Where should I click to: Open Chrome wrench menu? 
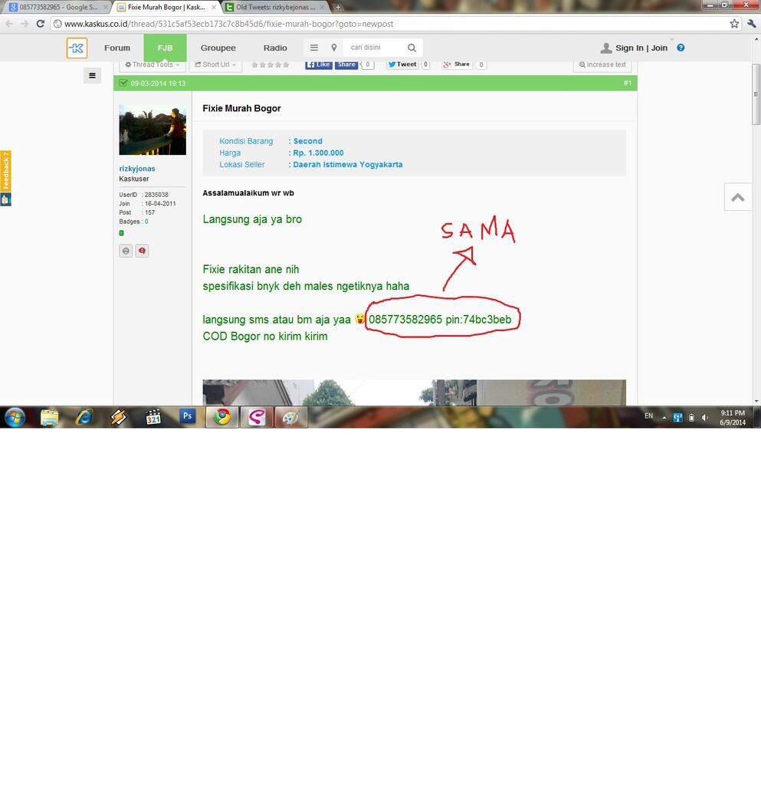coord(751,24)
